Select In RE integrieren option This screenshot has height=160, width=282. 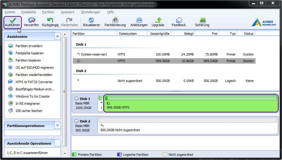pos(28,104)
